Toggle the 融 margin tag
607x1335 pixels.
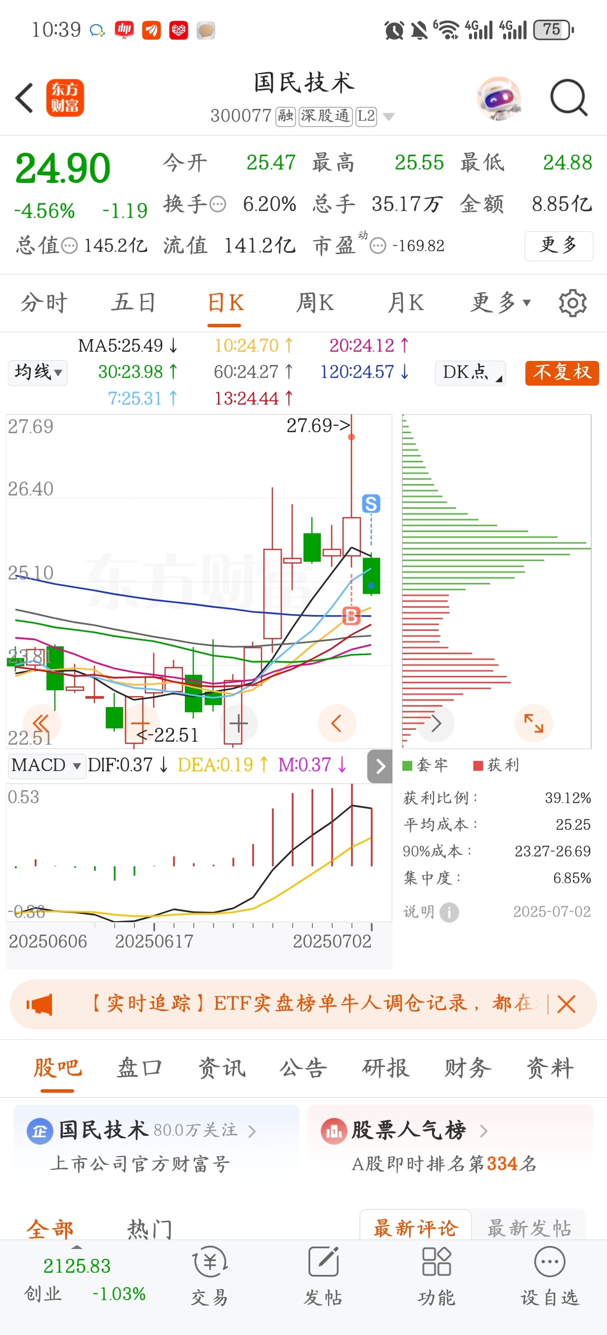click(x=285, y=116)
